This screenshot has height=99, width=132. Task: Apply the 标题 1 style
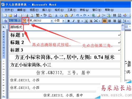click(65, 35)
